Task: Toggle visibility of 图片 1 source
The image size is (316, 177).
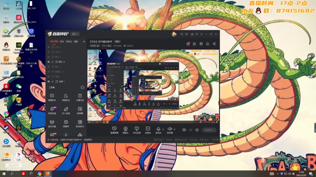Action: click(x=49, y=66)
